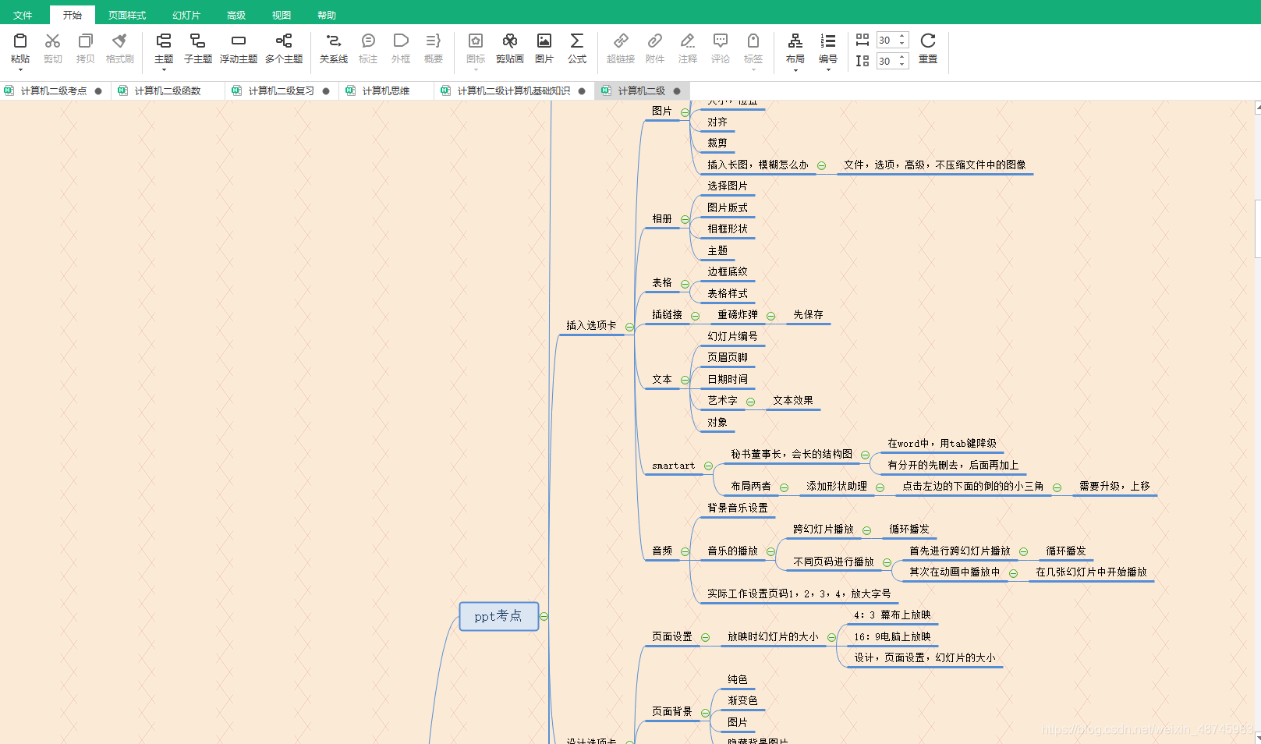Collapse the 表格 branch

tap(685, 284)
